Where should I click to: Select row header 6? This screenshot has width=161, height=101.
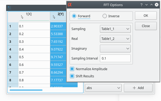pyautogui.click(x=13, y=65)
